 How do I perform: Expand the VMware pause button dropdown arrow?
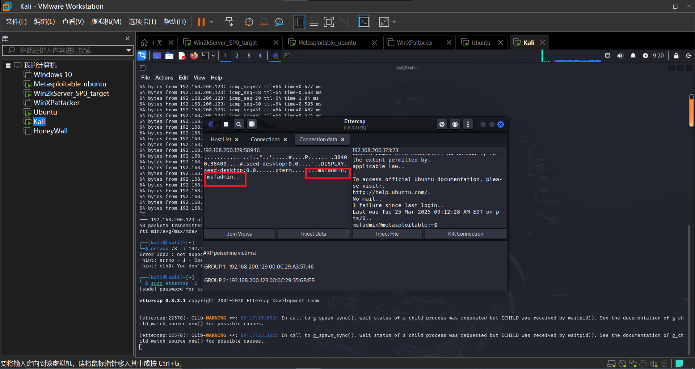click(x=211, y=22)
